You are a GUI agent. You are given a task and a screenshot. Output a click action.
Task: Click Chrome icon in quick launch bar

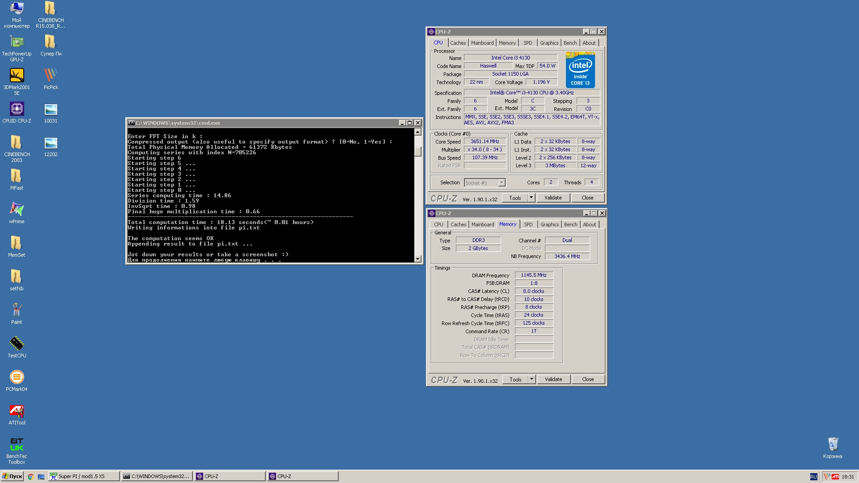pyautogui.click(x=30, y=477)
